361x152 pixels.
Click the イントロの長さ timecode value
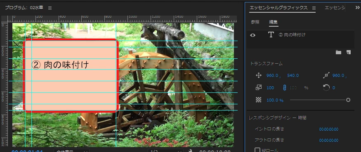328,129
